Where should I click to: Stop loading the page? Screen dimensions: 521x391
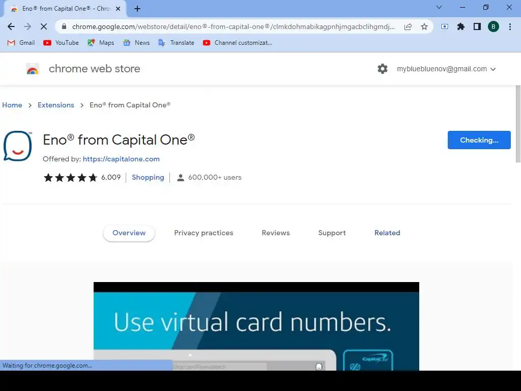pyautogui.click(x=44, y=26)
